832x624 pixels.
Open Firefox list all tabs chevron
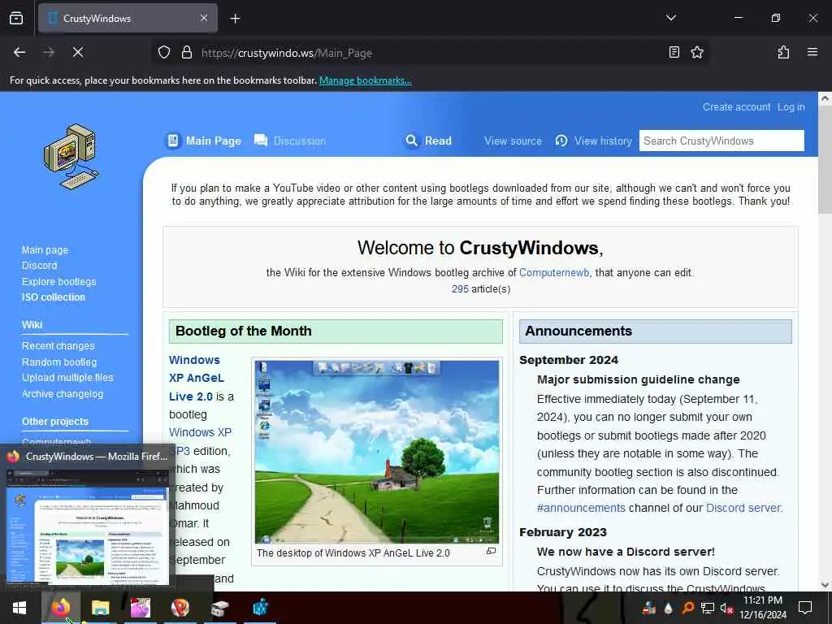pos(670,18)
